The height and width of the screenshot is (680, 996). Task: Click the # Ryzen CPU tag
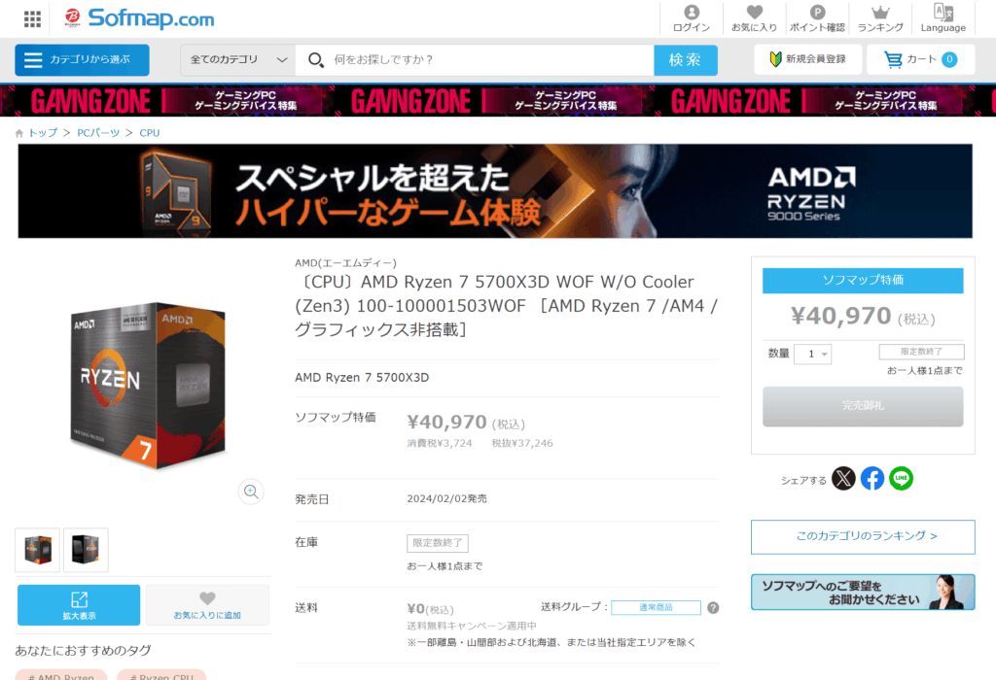pos(161,675)
